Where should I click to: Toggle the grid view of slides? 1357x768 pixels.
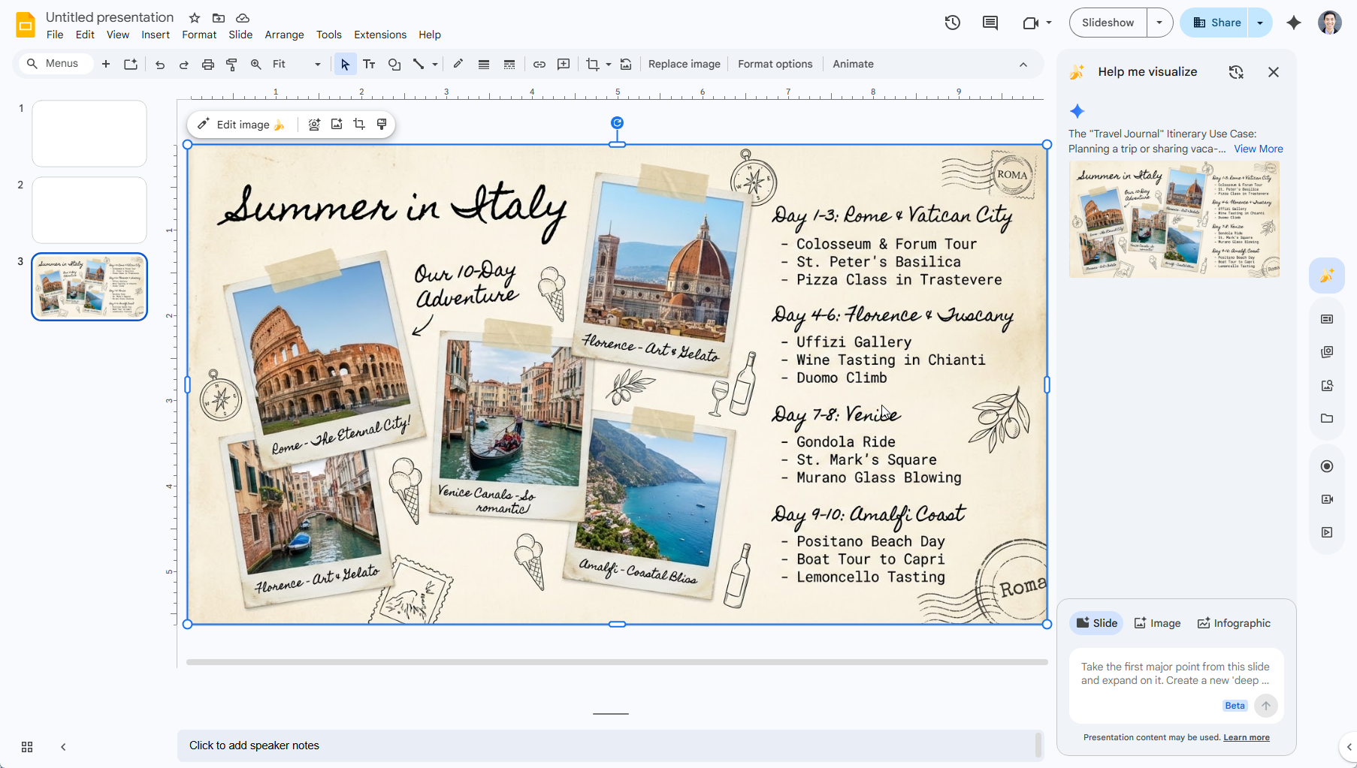pyautogui.click(x=26, y=747)
